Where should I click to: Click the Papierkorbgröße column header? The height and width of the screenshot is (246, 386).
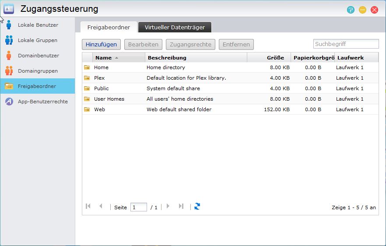coord(312,58)
